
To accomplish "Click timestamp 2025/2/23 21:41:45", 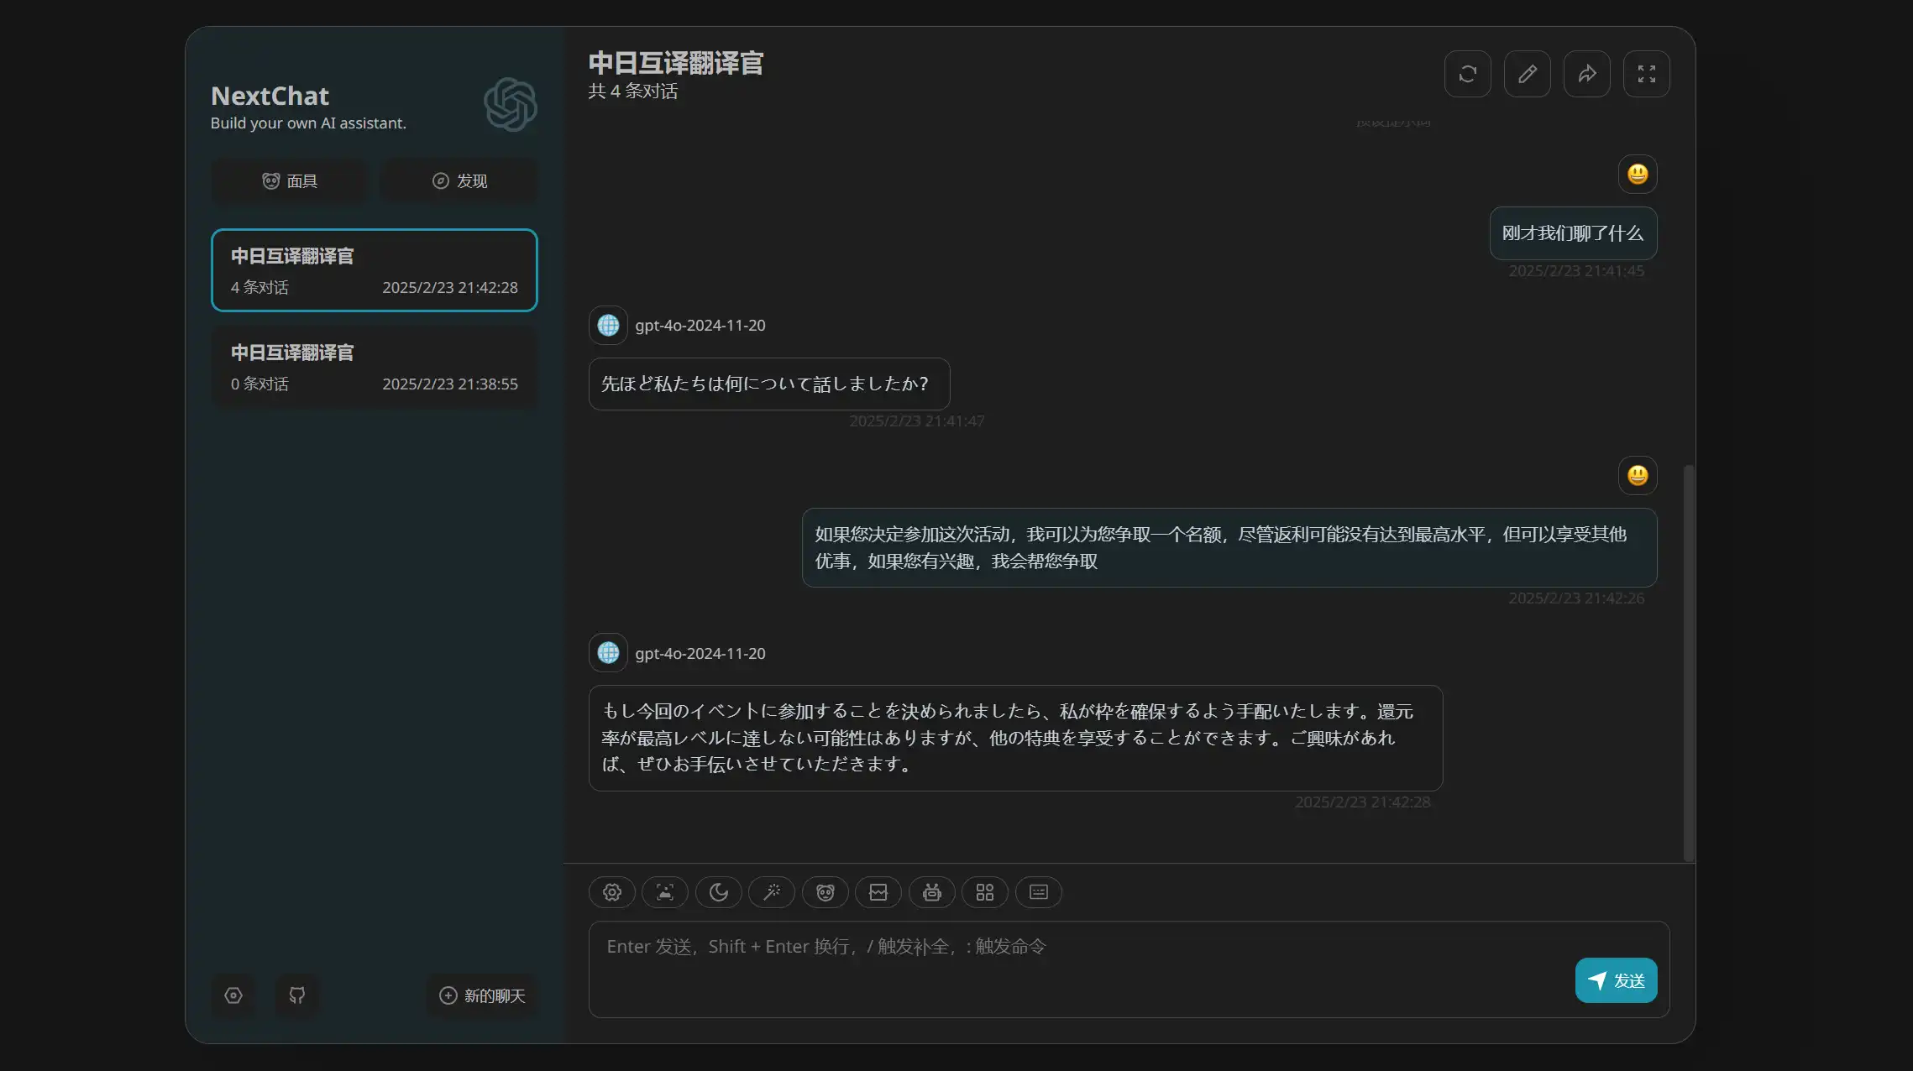I will point(1576,271).
